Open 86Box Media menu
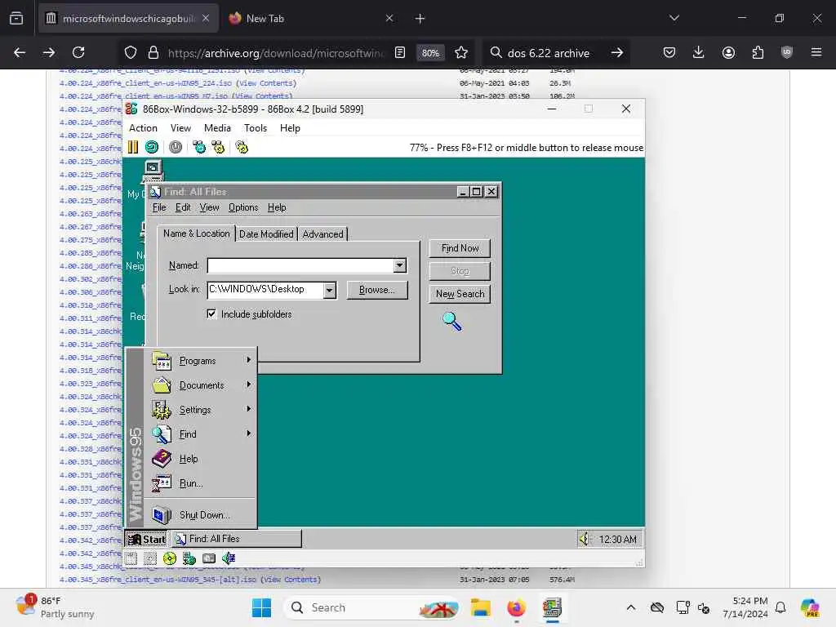The height and width of the screenshot is (627, 836). pos(217,128)
